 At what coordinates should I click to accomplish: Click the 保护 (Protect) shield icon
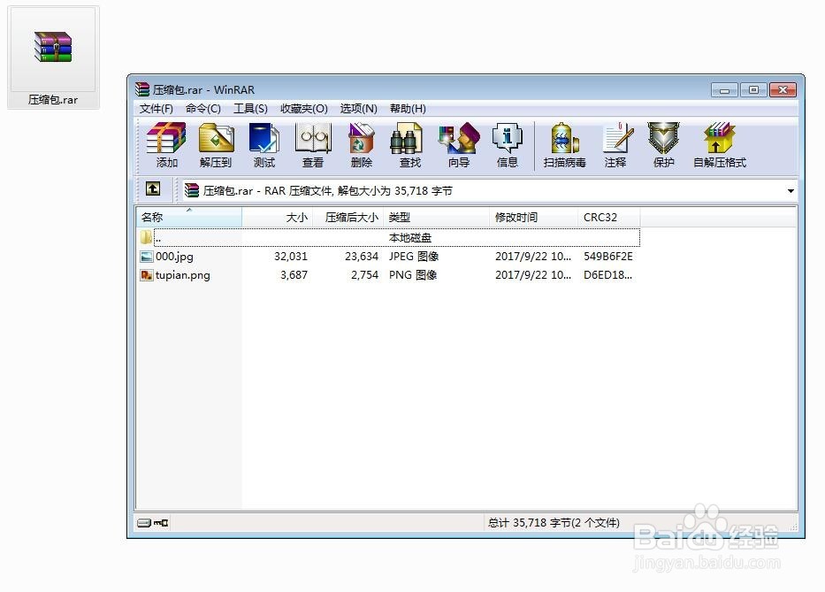tap(663, 145)
